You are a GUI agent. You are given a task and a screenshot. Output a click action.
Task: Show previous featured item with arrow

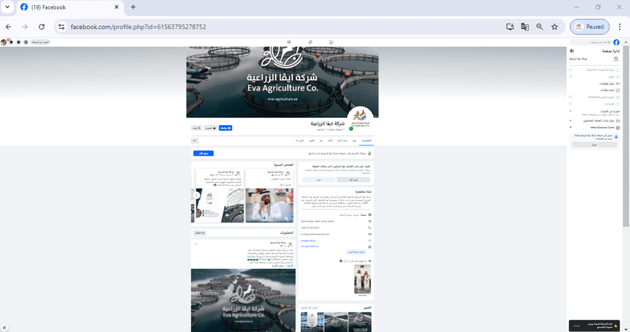click(196, 195)
